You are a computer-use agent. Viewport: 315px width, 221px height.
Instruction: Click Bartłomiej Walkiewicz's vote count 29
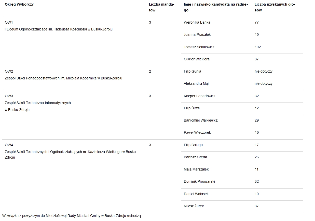point(256,120)
